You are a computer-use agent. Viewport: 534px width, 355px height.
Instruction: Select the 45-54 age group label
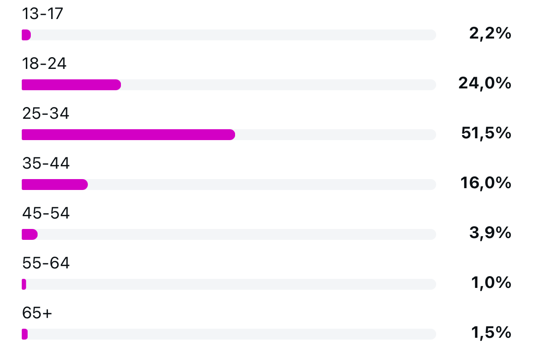(x=46, y=214)
